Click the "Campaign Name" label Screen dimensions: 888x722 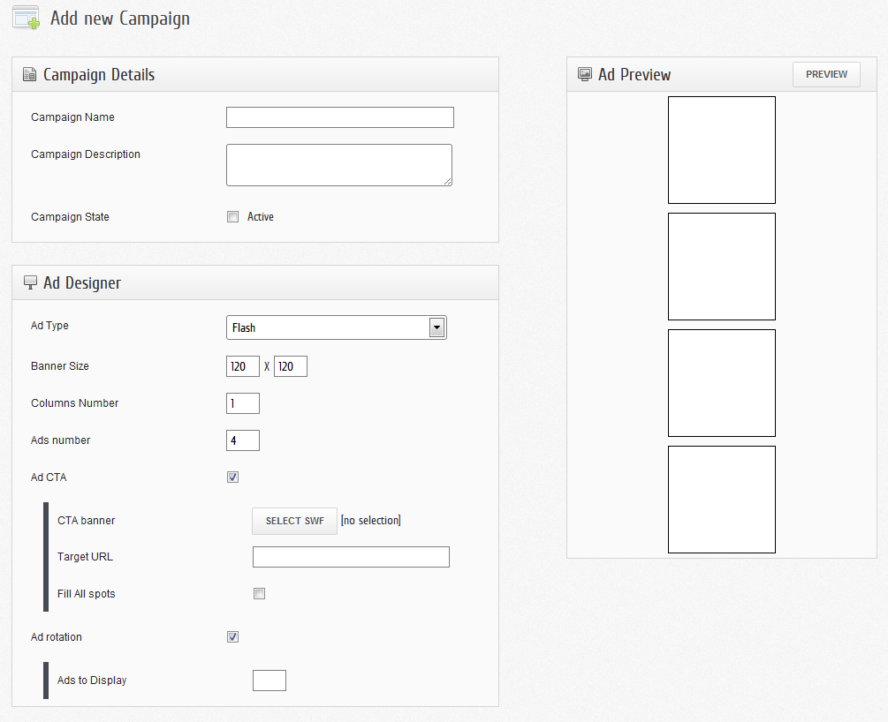[72, 117]
